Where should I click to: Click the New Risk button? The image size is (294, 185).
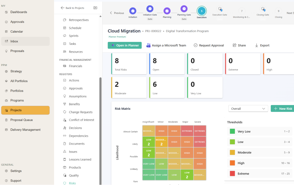tap(283, 109)
